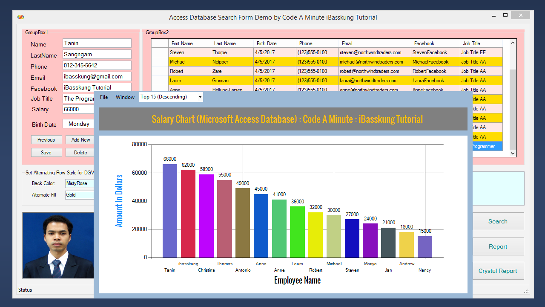The height and width of the screenshot is (307, 545).
Task: Click the Previous record button
Action: (x=46, y=139)
